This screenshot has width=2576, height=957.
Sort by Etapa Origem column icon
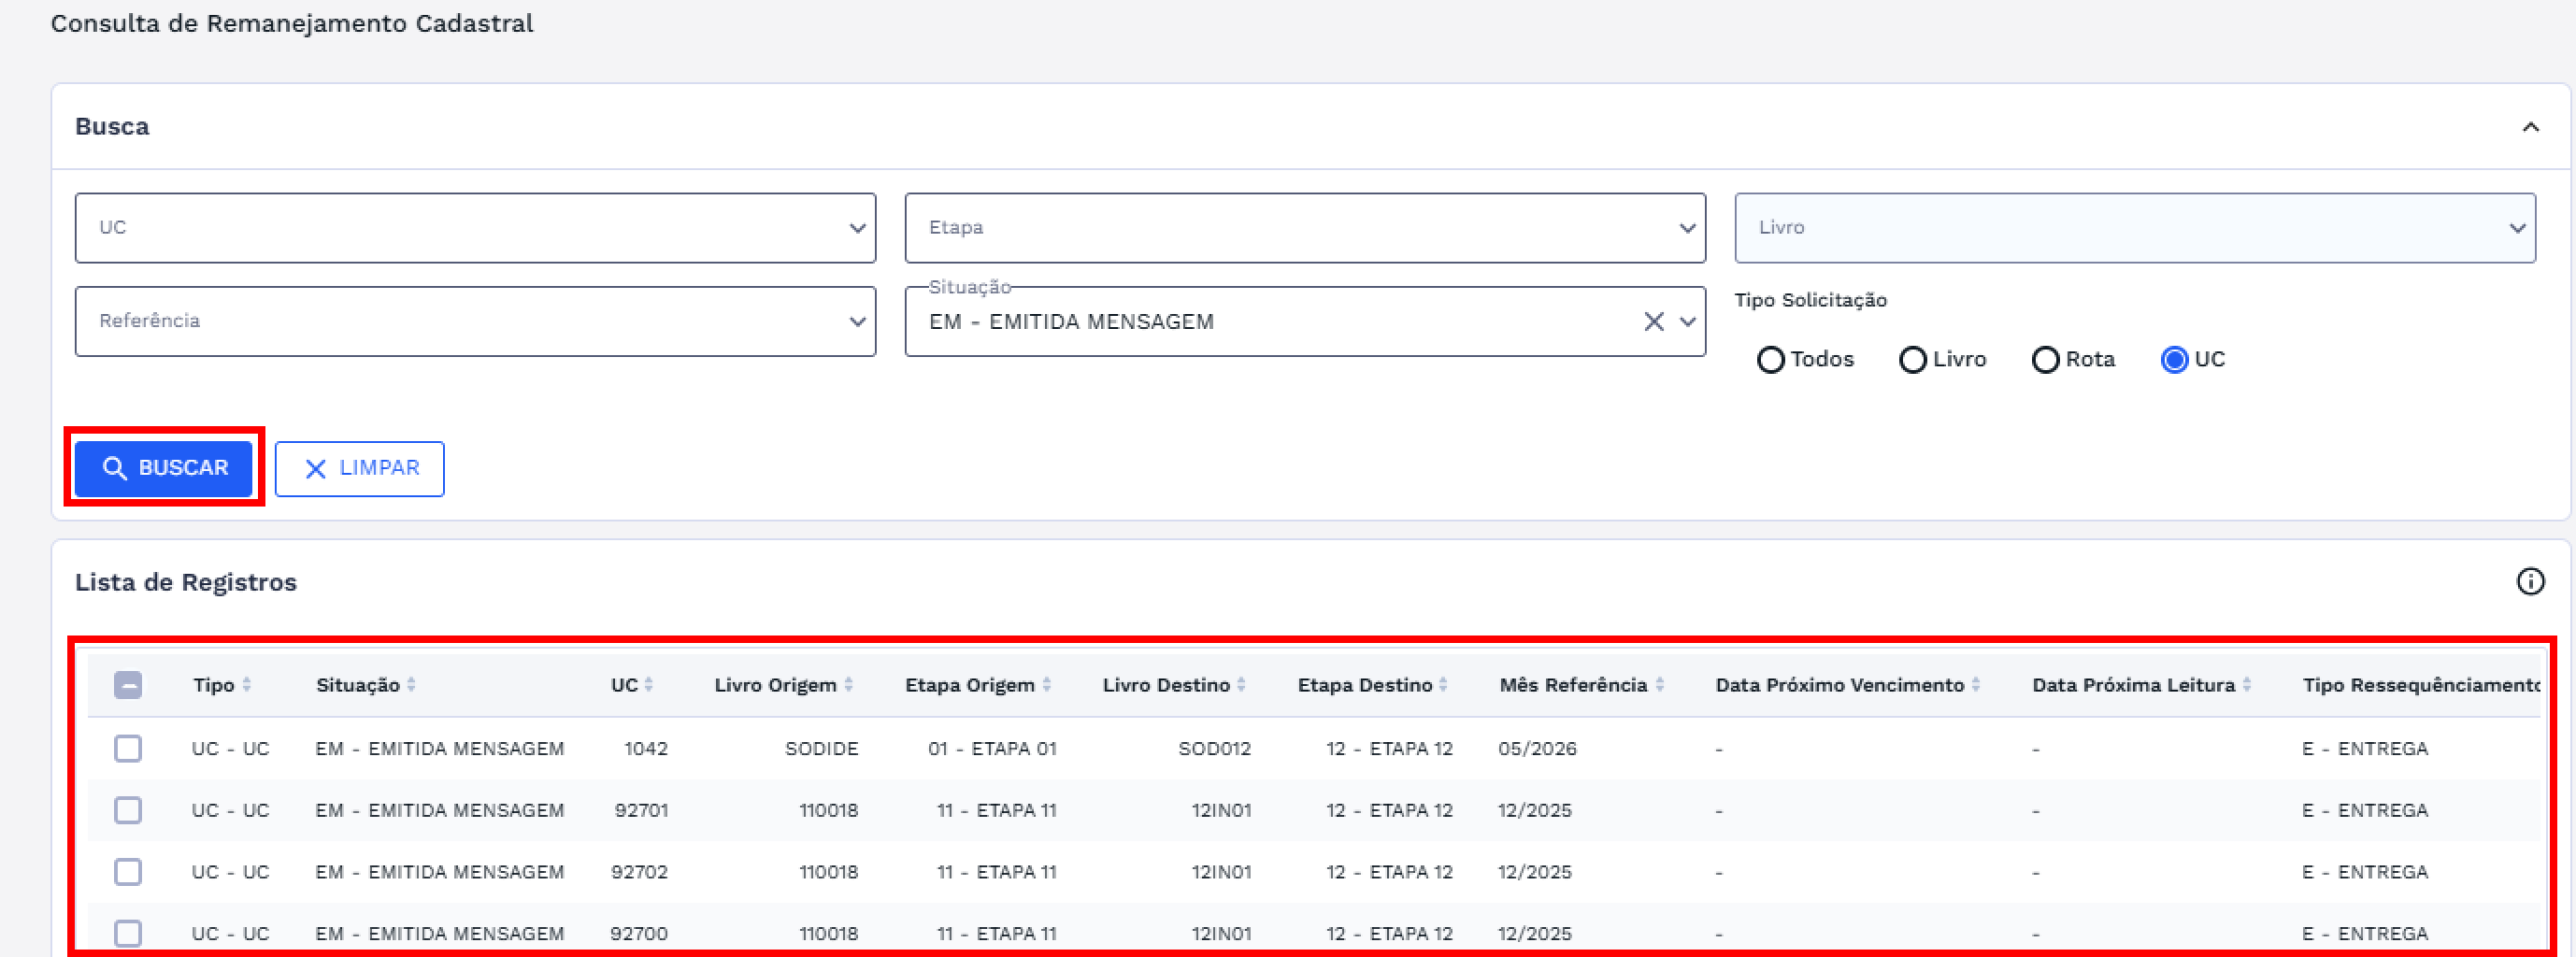click(x=1047, y=685)
